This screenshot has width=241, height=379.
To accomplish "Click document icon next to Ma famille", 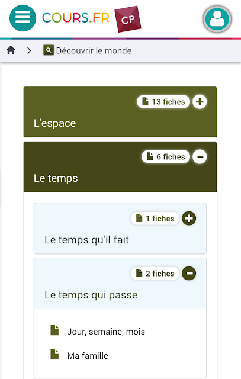I will pos(54,354).
